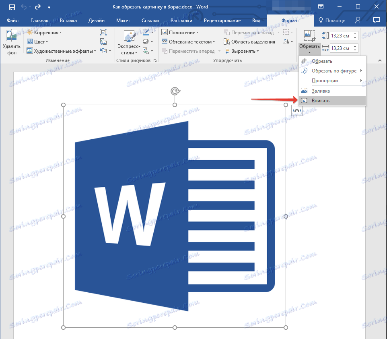
Task: Click the Rotate objects icon
Action: tap(286, 41)
